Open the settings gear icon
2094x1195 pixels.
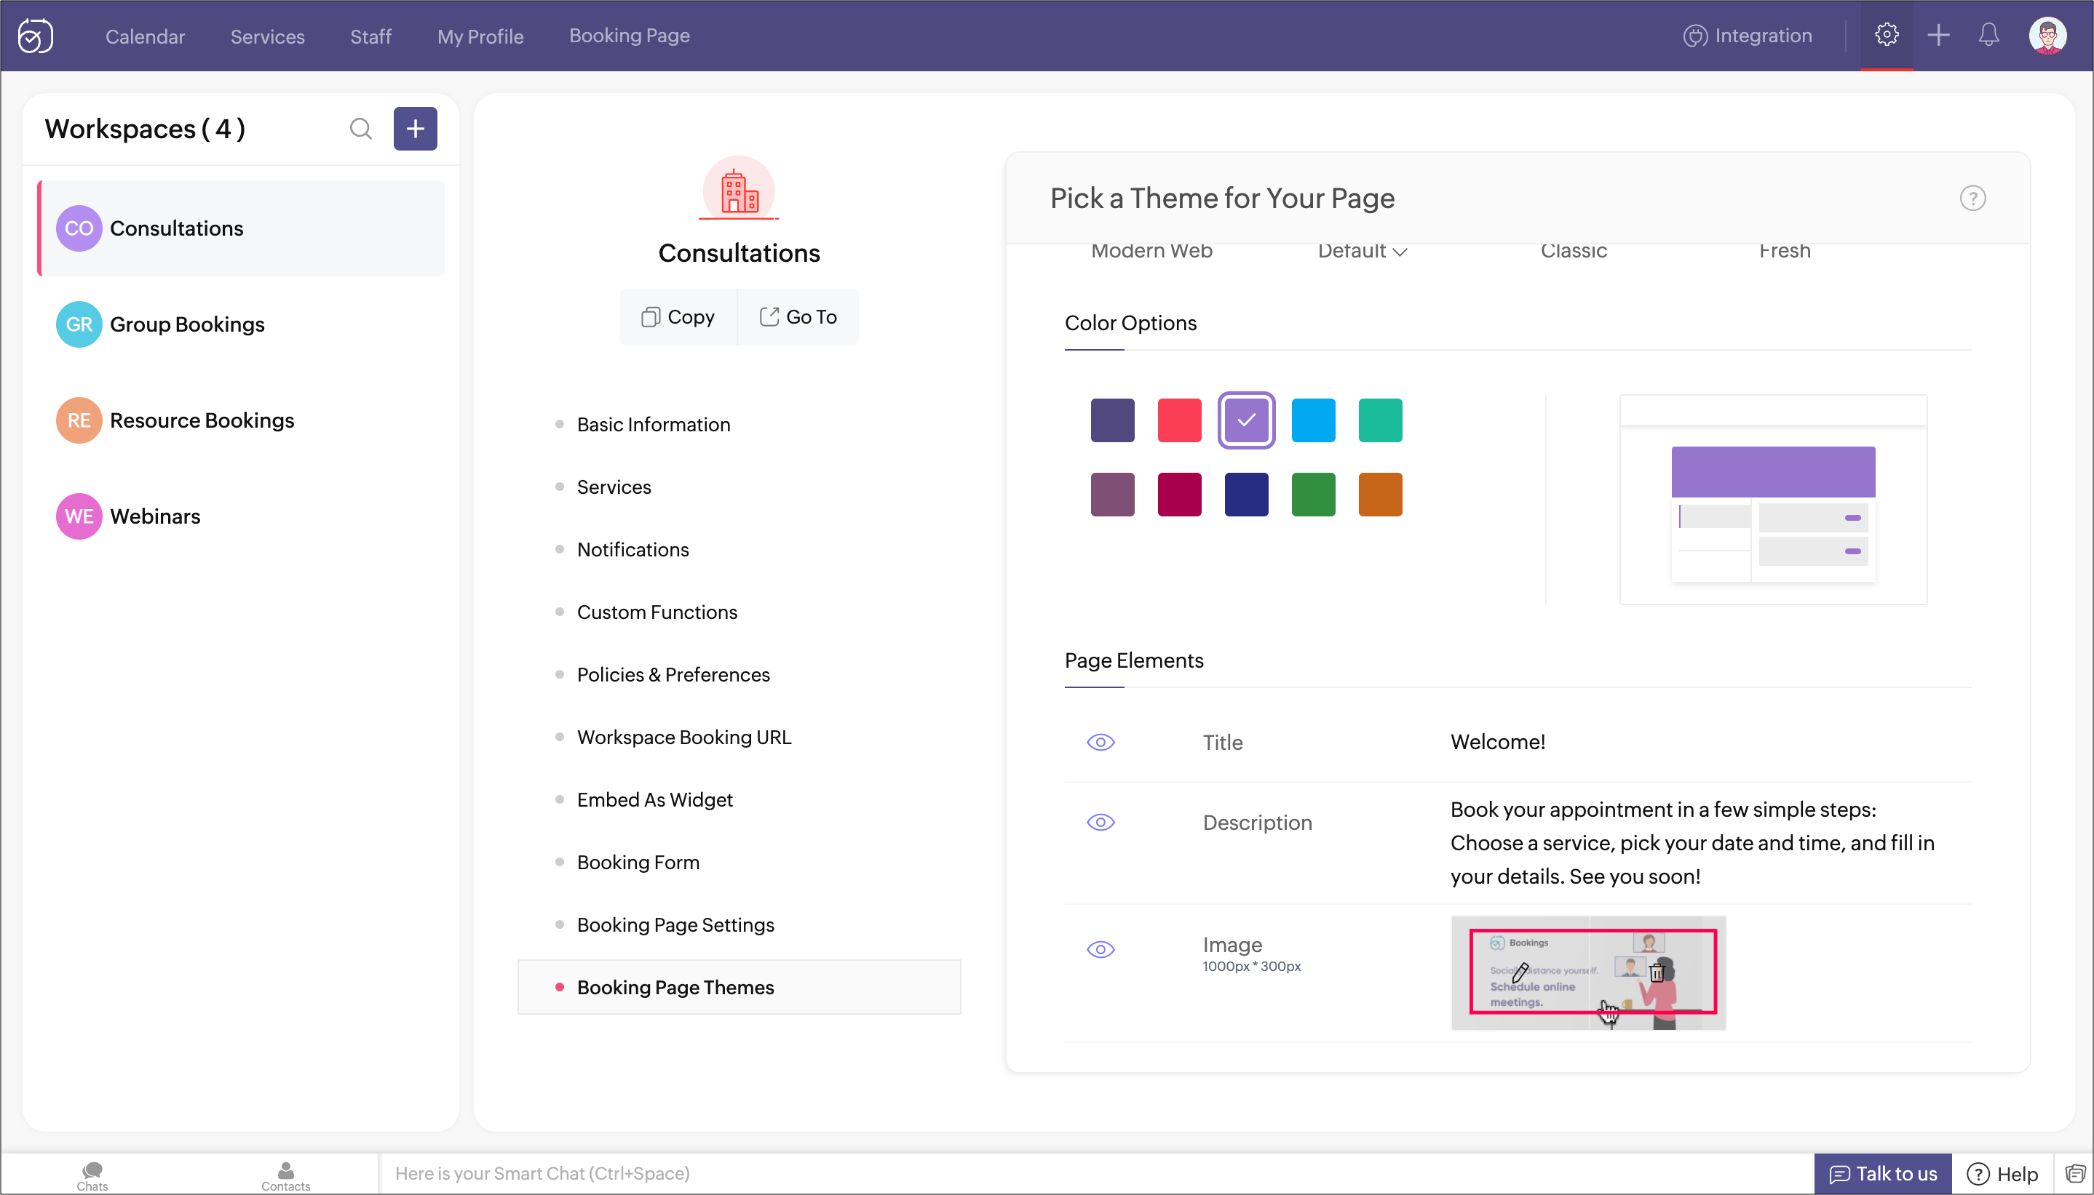point(1887,34)
